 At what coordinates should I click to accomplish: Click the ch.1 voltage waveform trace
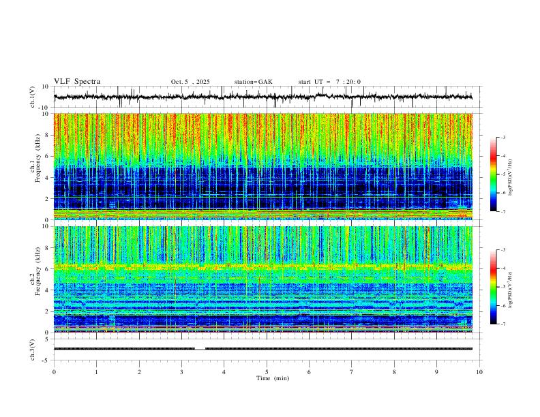tap(262, 97)
